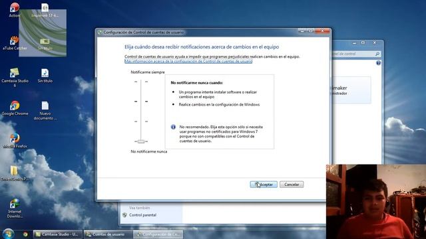Launch Mozilla Firefox from the desktop
This screenshot has height=239, width=426.
(15, 141)
